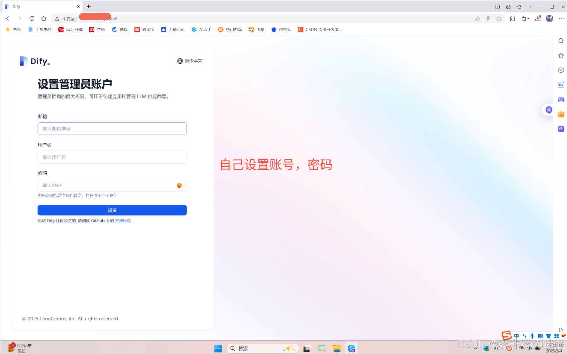
Task: Open the 热门游戏 bookmark
Action: [x=230, y=30]
